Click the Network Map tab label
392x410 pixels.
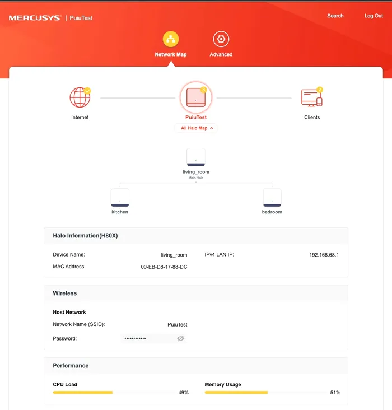[170, 54]
